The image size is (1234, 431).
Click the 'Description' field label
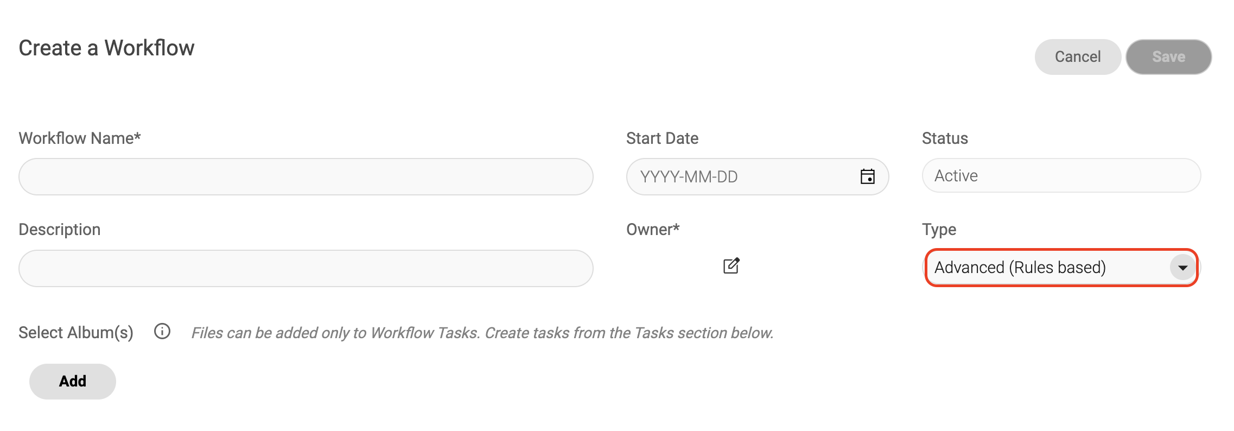coord(60,230)
